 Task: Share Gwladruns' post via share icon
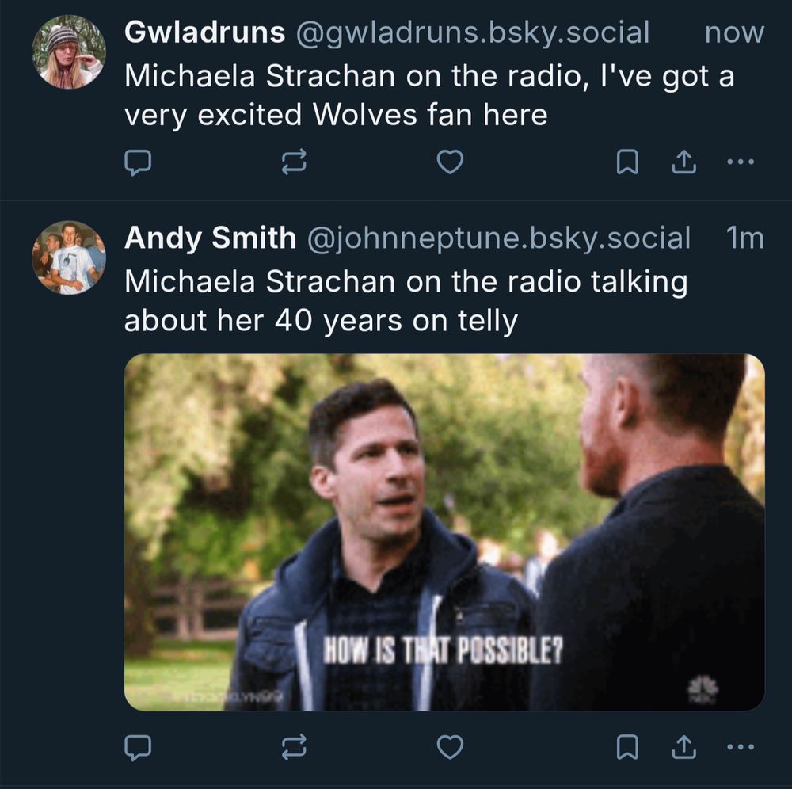[x=683, y=162]
